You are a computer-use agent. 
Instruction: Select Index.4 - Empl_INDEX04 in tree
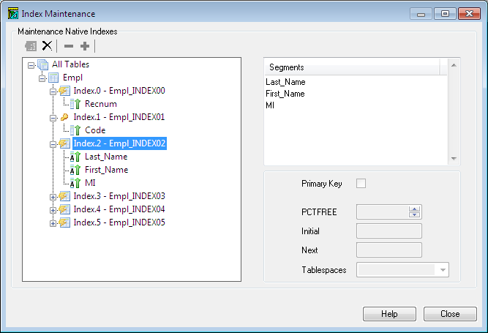click(x=119, y=209)
